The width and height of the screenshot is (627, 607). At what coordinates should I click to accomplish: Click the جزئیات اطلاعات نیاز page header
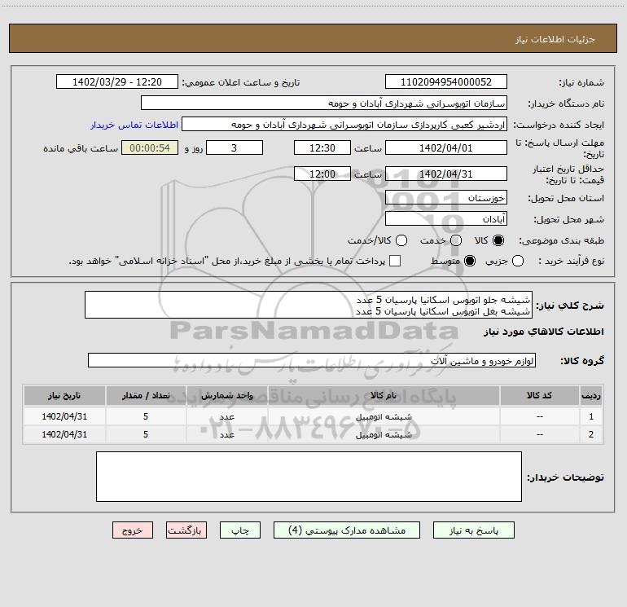tap(555, 39)
